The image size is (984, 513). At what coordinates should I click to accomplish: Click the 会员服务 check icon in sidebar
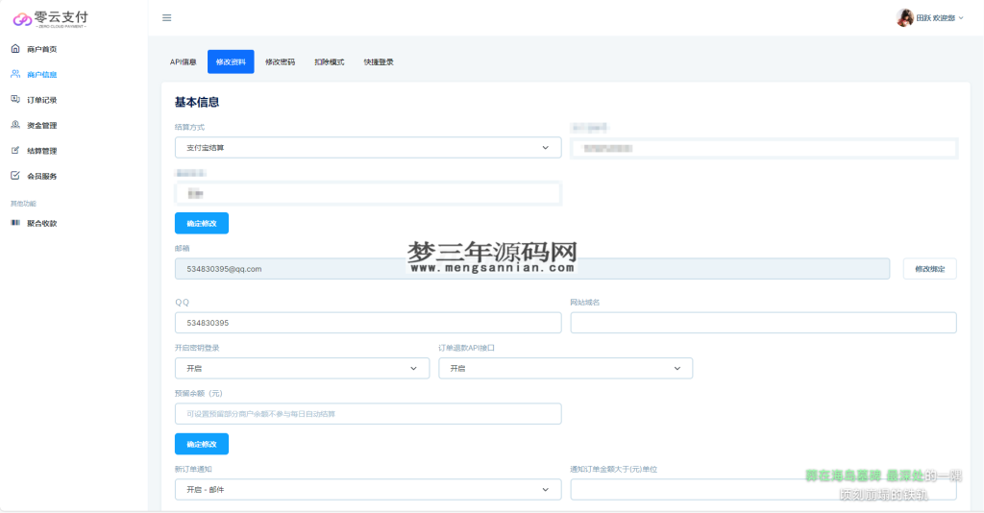pyautogui.click(x=15, y=176)
